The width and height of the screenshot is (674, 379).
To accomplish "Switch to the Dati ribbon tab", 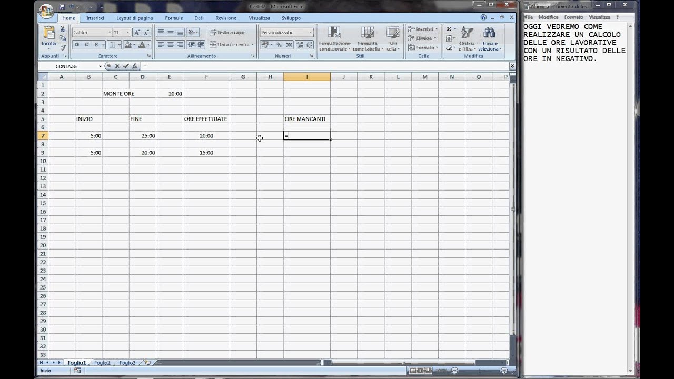I will coord(199,18).
